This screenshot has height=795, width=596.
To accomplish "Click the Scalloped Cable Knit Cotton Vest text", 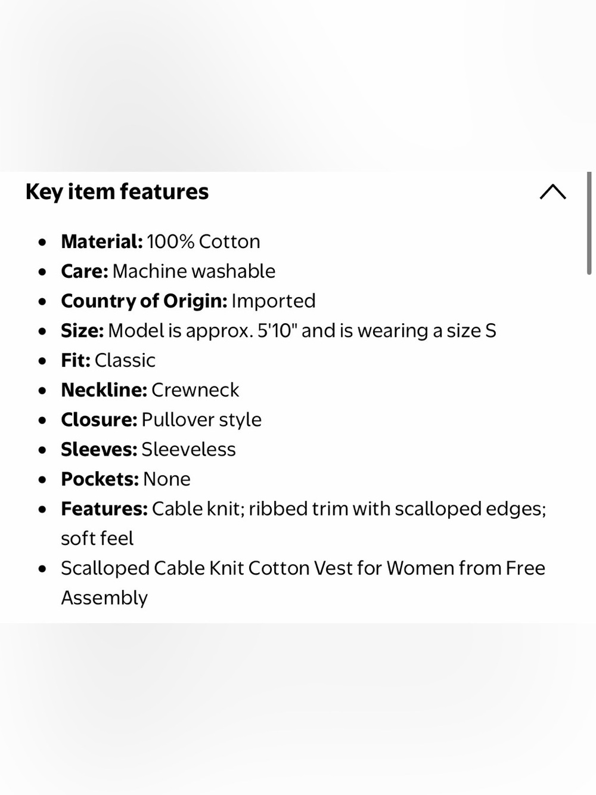I will coord(303,568).
